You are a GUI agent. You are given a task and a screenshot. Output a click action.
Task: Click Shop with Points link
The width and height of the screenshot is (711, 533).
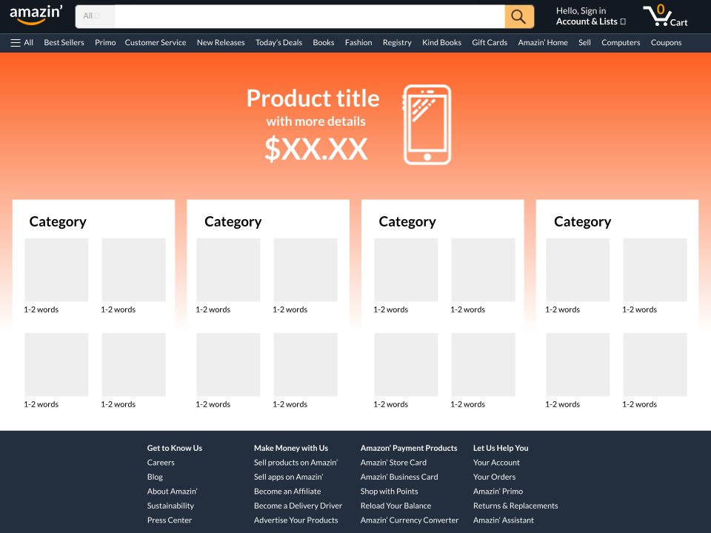point(389,492)
